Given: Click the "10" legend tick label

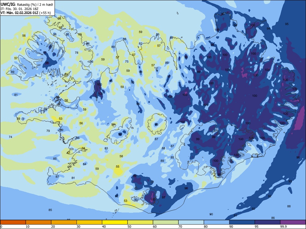Looking at the screenshot, I should coord(28,227).
